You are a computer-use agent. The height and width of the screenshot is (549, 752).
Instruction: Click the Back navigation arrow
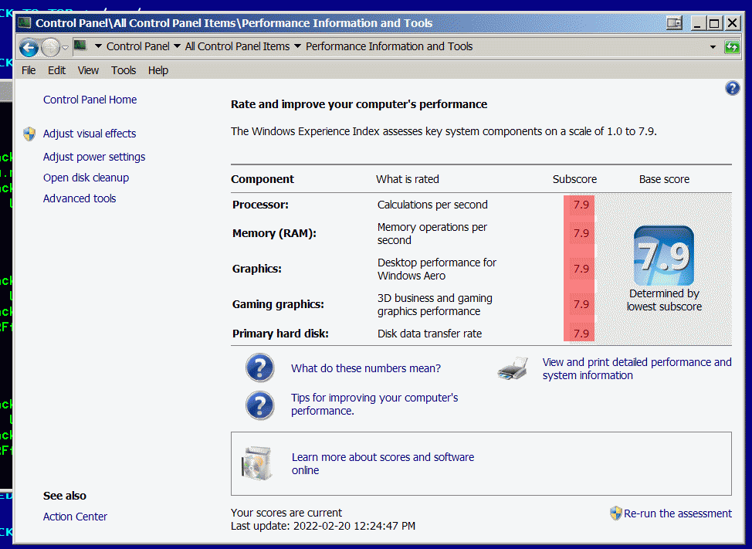[29, 47]
